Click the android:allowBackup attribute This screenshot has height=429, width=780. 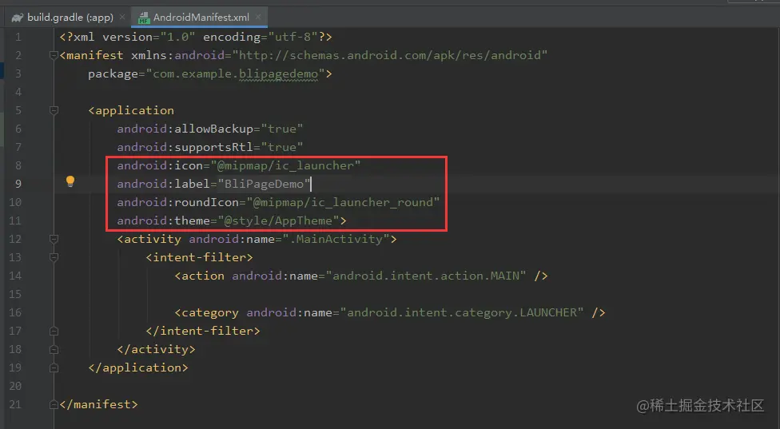point(185,129)
